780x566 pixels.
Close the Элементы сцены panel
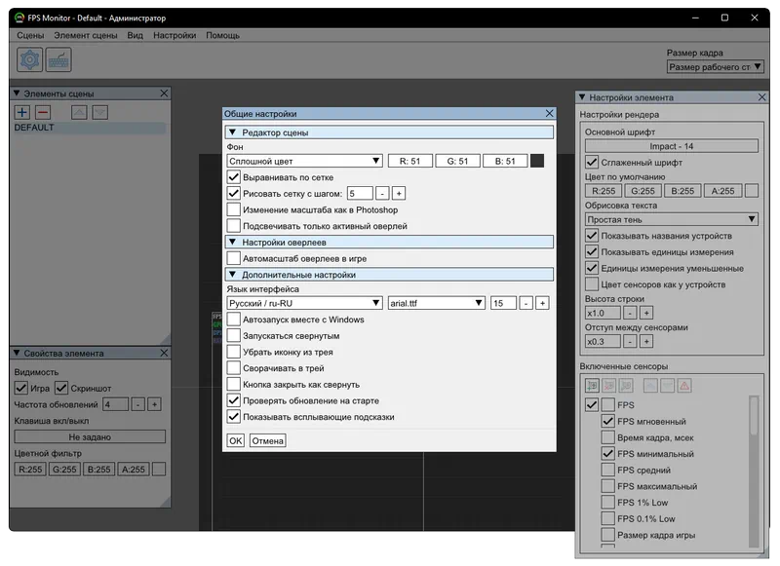point(163,94)
